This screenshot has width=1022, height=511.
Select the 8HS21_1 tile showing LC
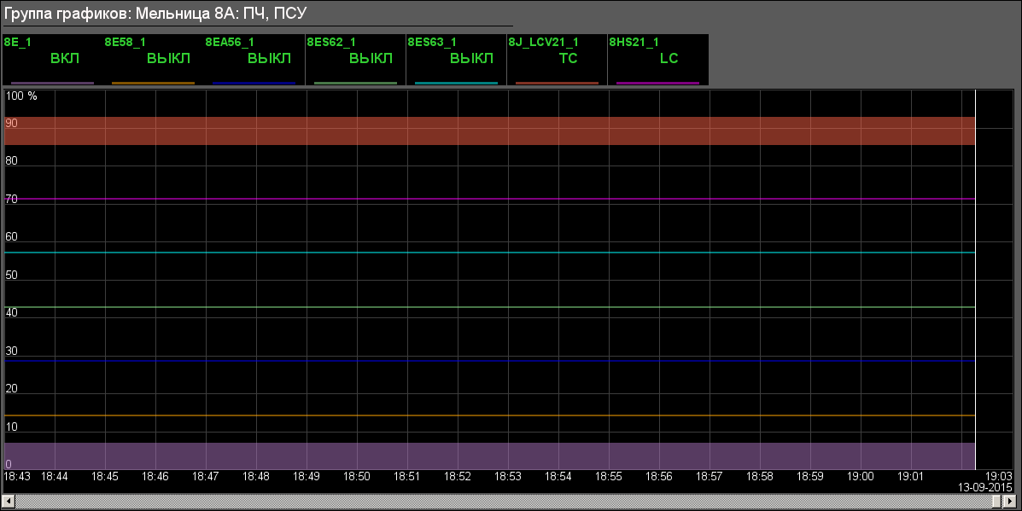click(x=657, y=59)
